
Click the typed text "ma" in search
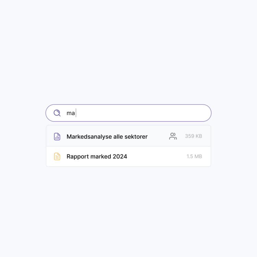[71, 113]
